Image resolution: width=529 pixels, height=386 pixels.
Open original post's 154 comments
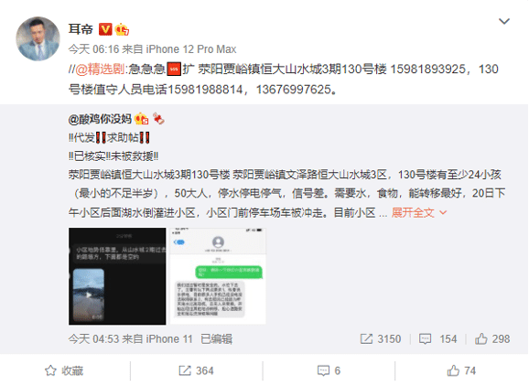pos(437,338)
